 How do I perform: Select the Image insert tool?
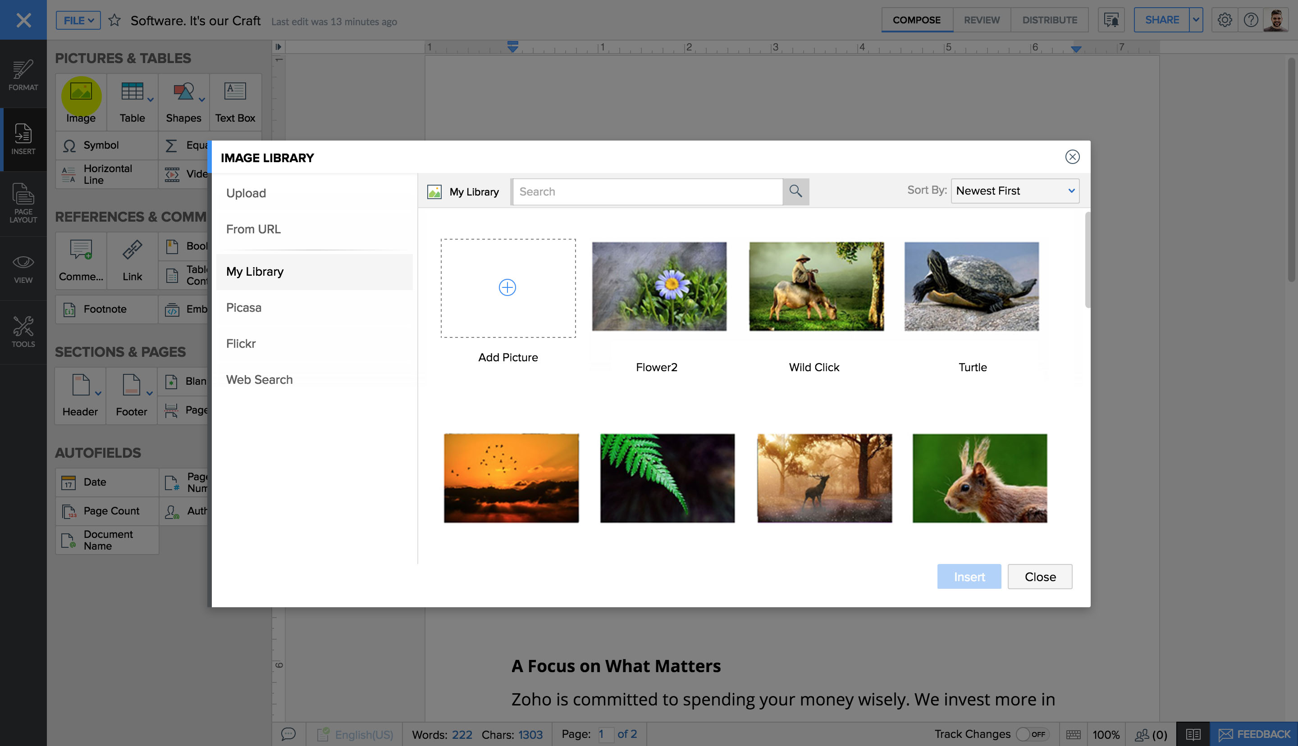coord(81,101)
